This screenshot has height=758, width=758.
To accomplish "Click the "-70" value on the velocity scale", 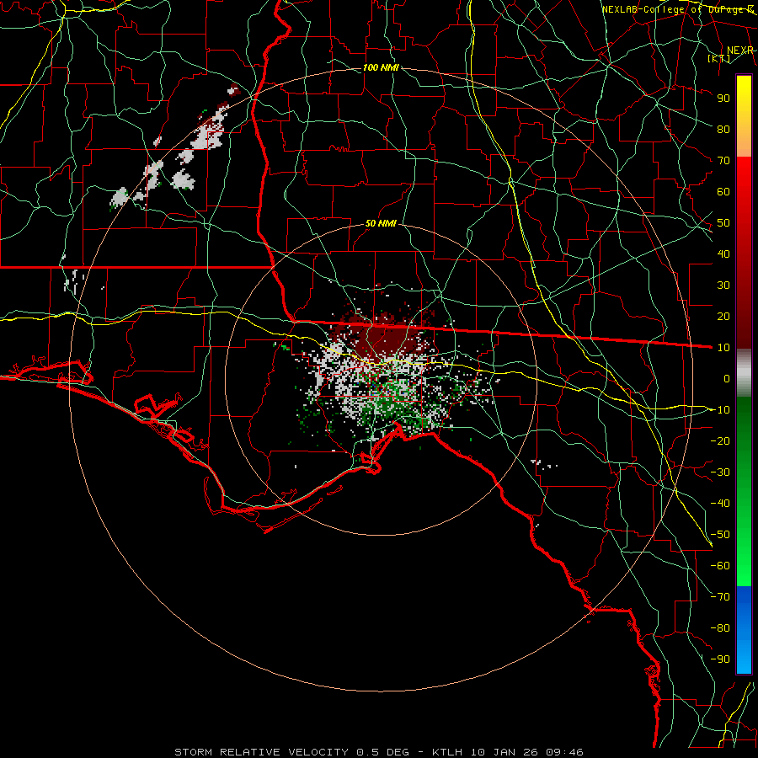I will 720,597.
